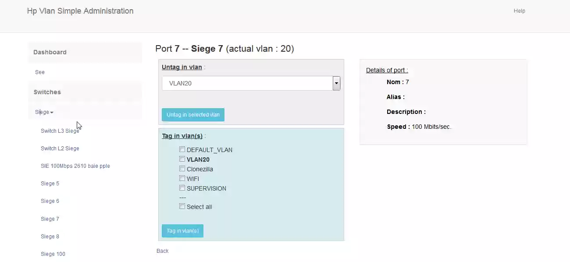
Task: Click the VLAN20 select box
Action: pos(247,83)
